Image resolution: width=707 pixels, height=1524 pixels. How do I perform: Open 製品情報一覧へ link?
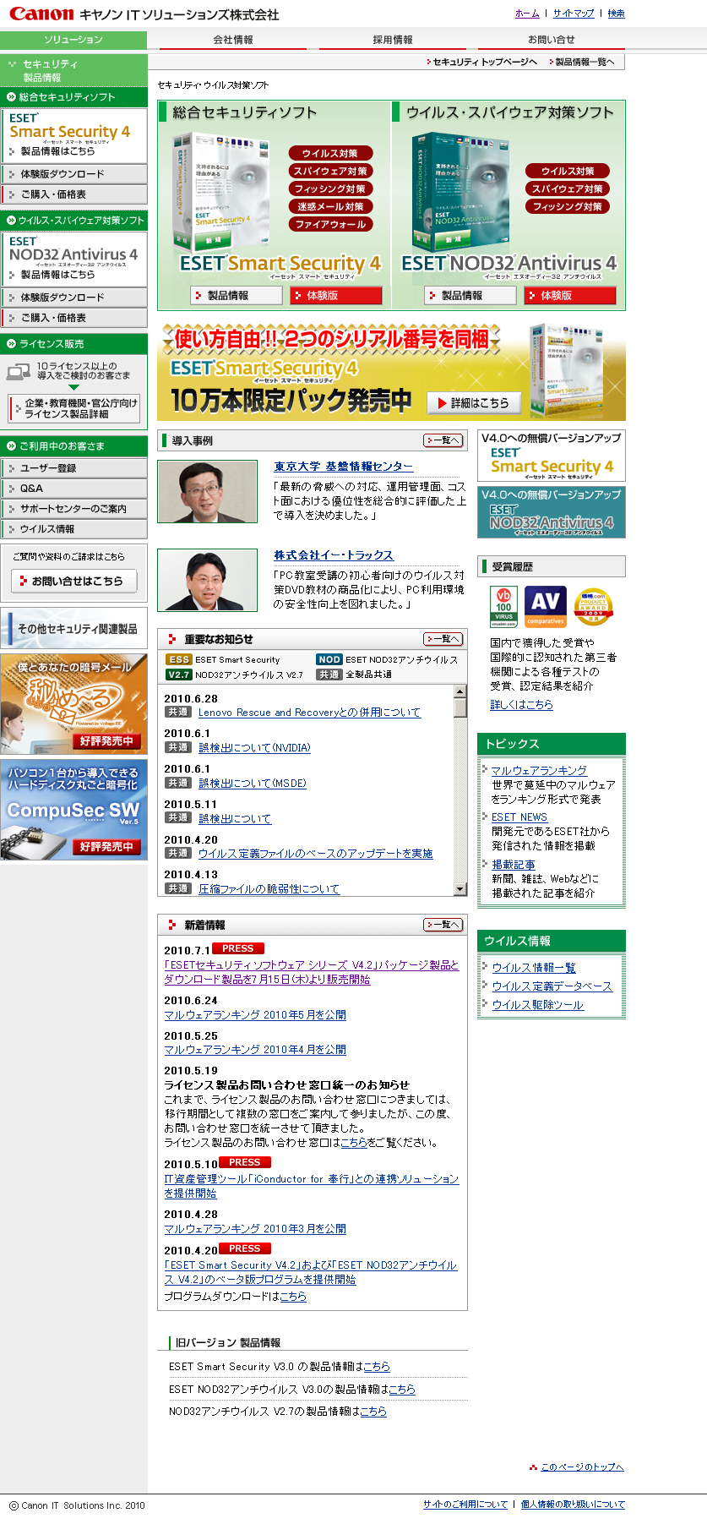(582, 62)
